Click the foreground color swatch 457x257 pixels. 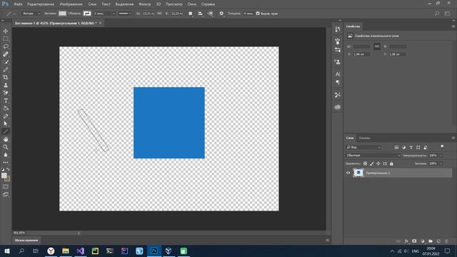(4, 176)
